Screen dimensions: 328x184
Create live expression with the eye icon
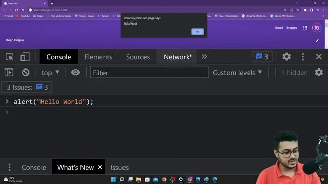pos(75,72)
